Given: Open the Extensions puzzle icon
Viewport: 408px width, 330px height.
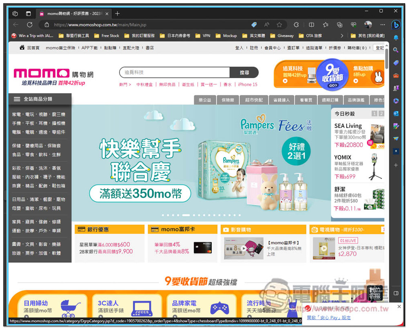Looking at the screenshot, I should (296, 25).
